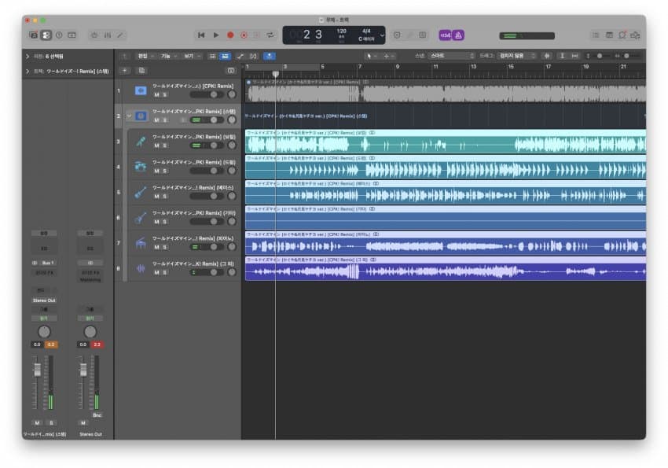Click the microphone icon on track 3
668x468 pixels.
141,142
